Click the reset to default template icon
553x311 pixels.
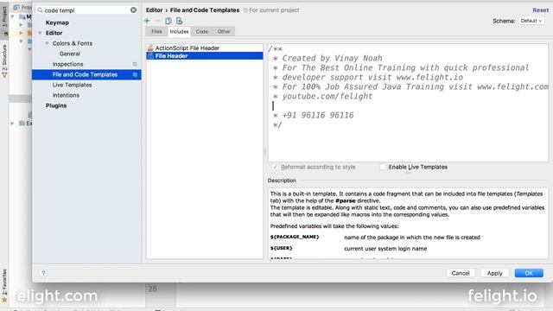(179, 21)
